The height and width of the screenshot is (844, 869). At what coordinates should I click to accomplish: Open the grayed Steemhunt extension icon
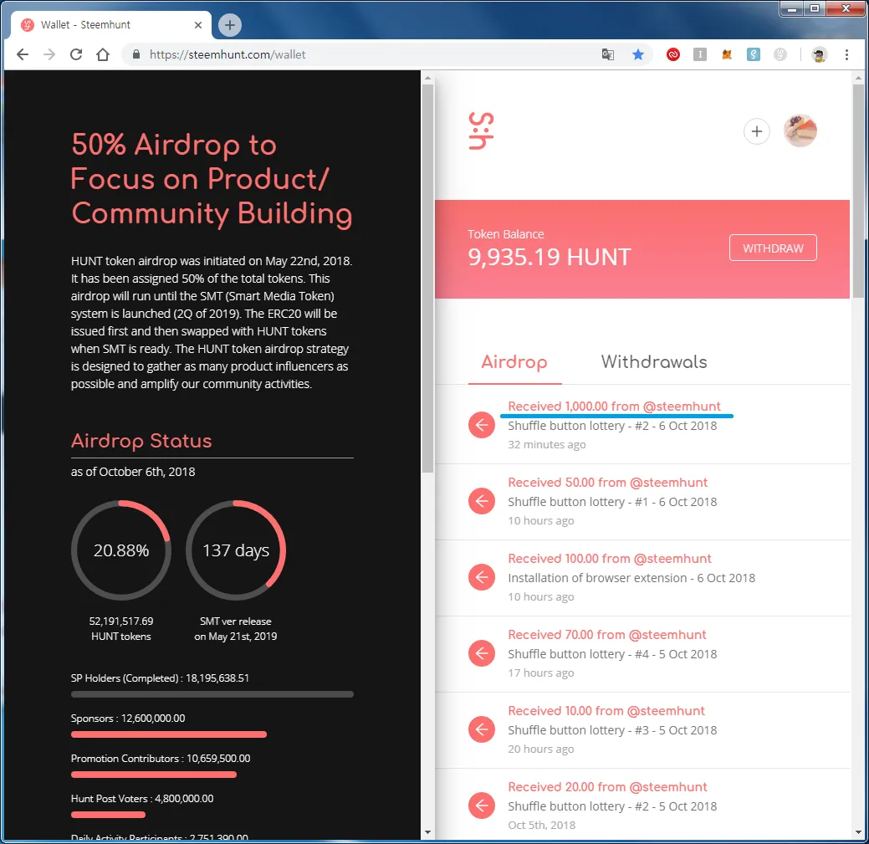tap(780, 54)
